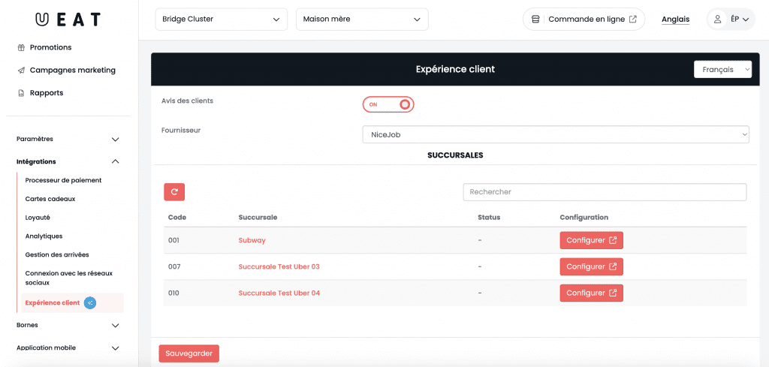Click the SUCCURSALES section heading
769x367 pixels.
(455, 155)
